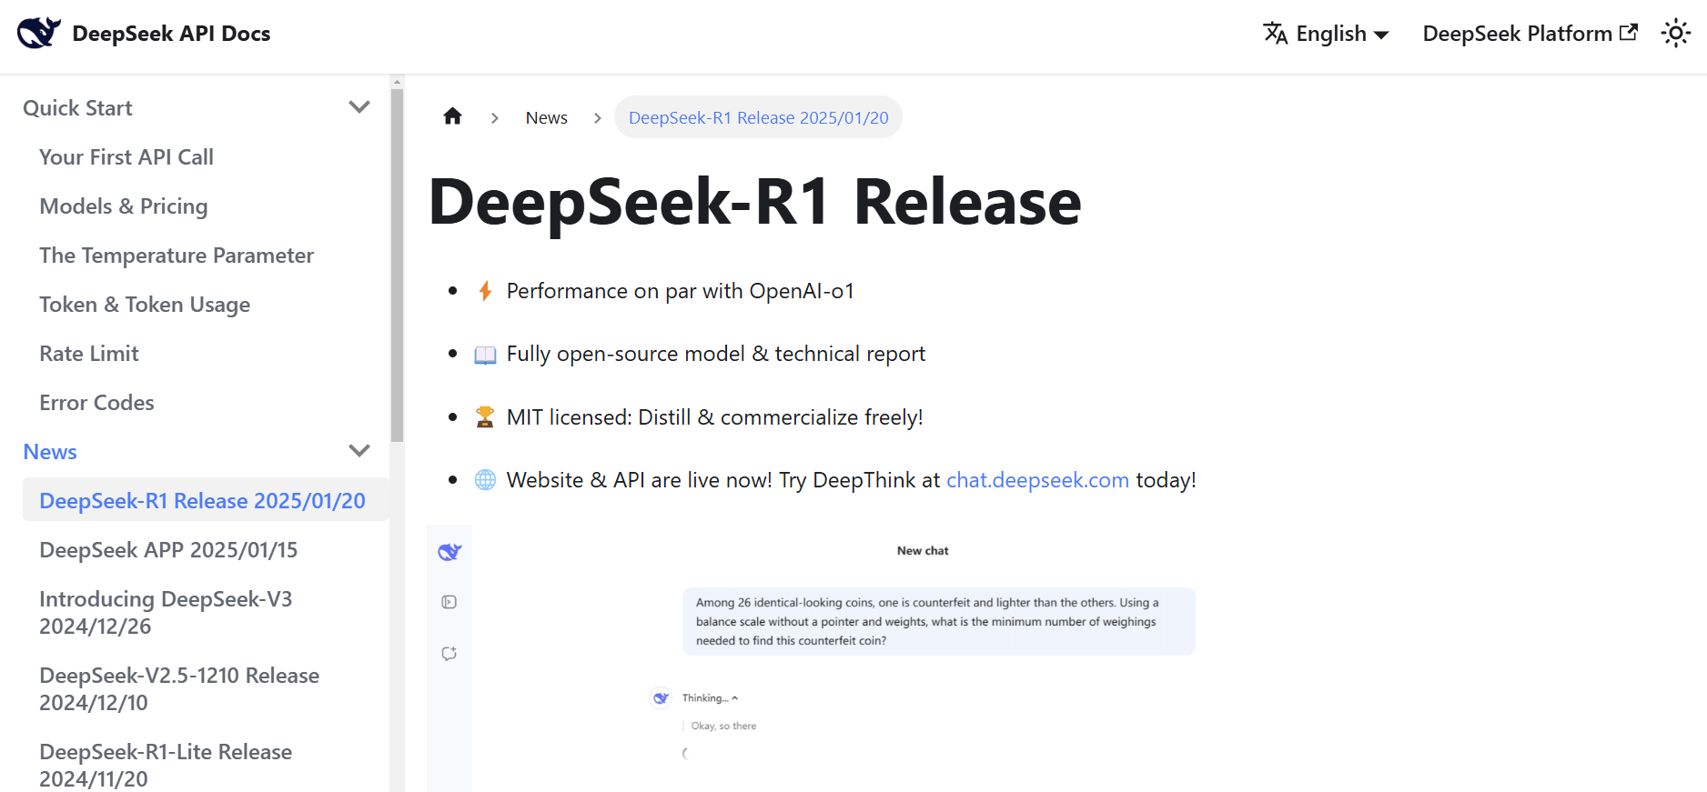Open the English language dropdown
1707x792 pixels.
(x=1327, y=34)
